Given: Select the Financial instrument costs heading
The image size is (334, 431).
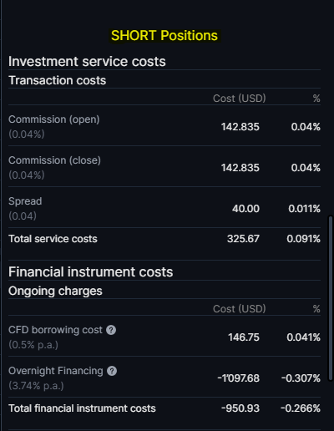Looking at the screenshot, I should [x=91, y=272].
